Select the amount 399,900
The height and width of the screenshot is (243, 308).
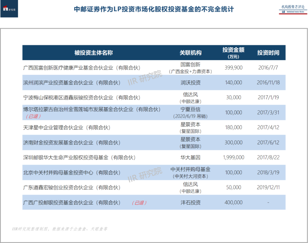click(234, 68)
